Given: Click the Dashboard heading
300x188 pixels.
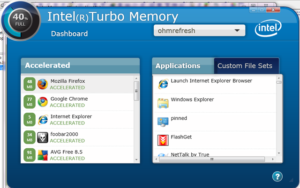Looking at the screenshot, I should point(69,34).
